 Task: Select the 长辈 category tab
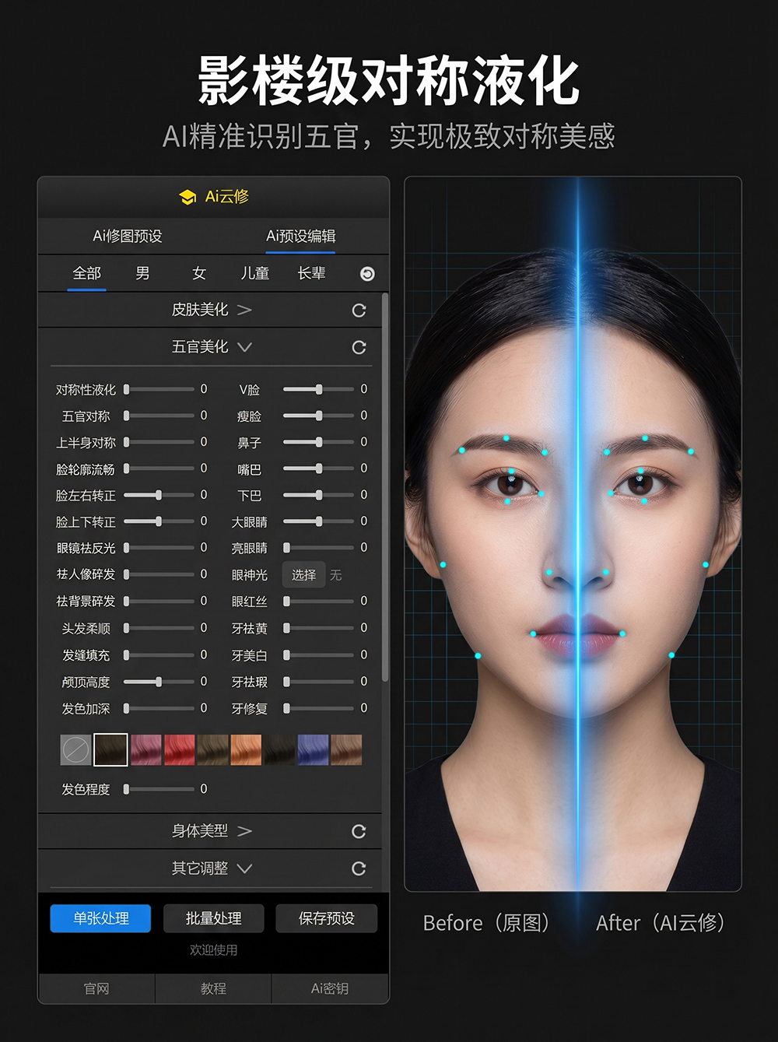click(x=312, y=273)
